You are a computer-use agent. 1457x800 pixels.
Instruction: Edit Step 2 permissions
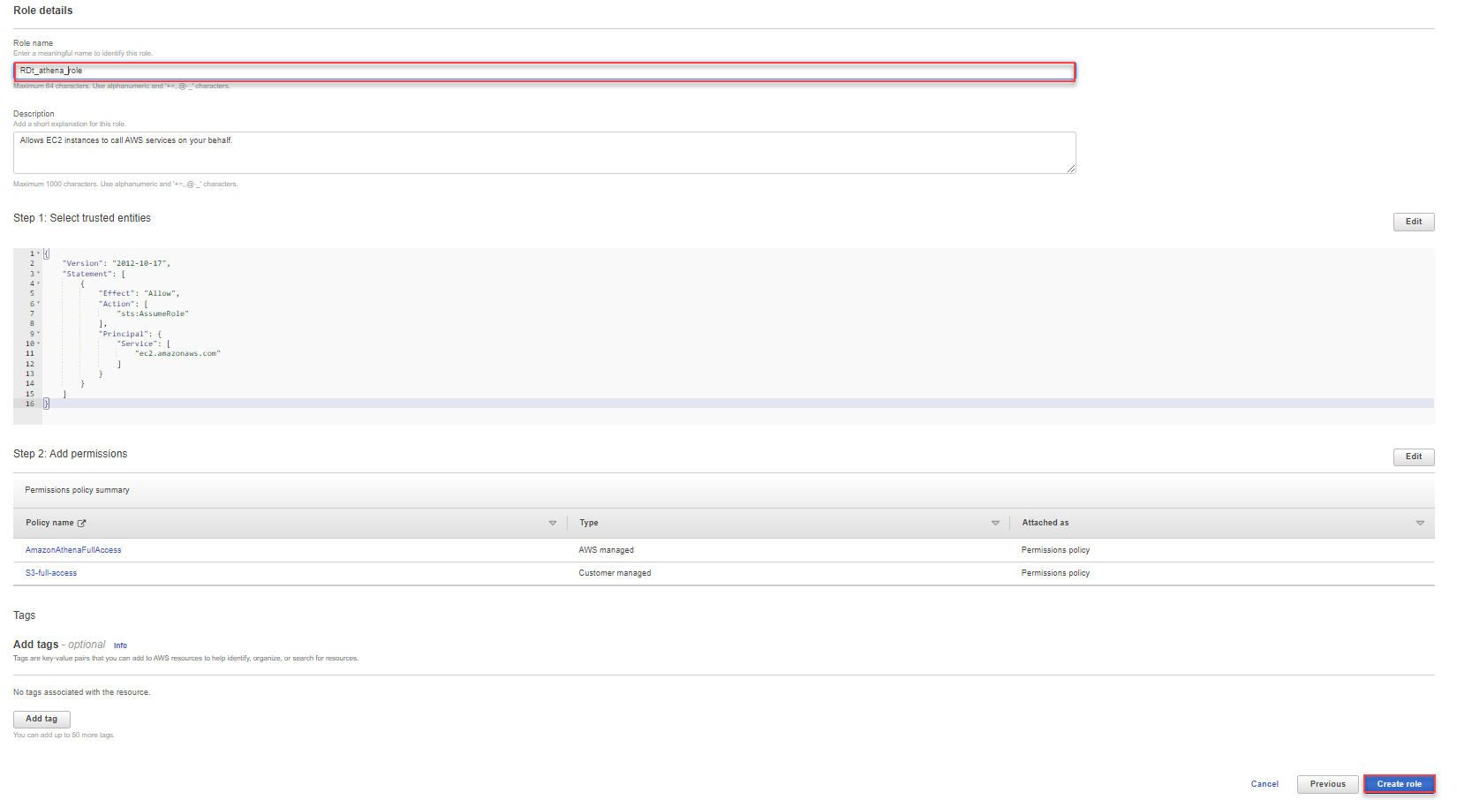click(1414, 457)
